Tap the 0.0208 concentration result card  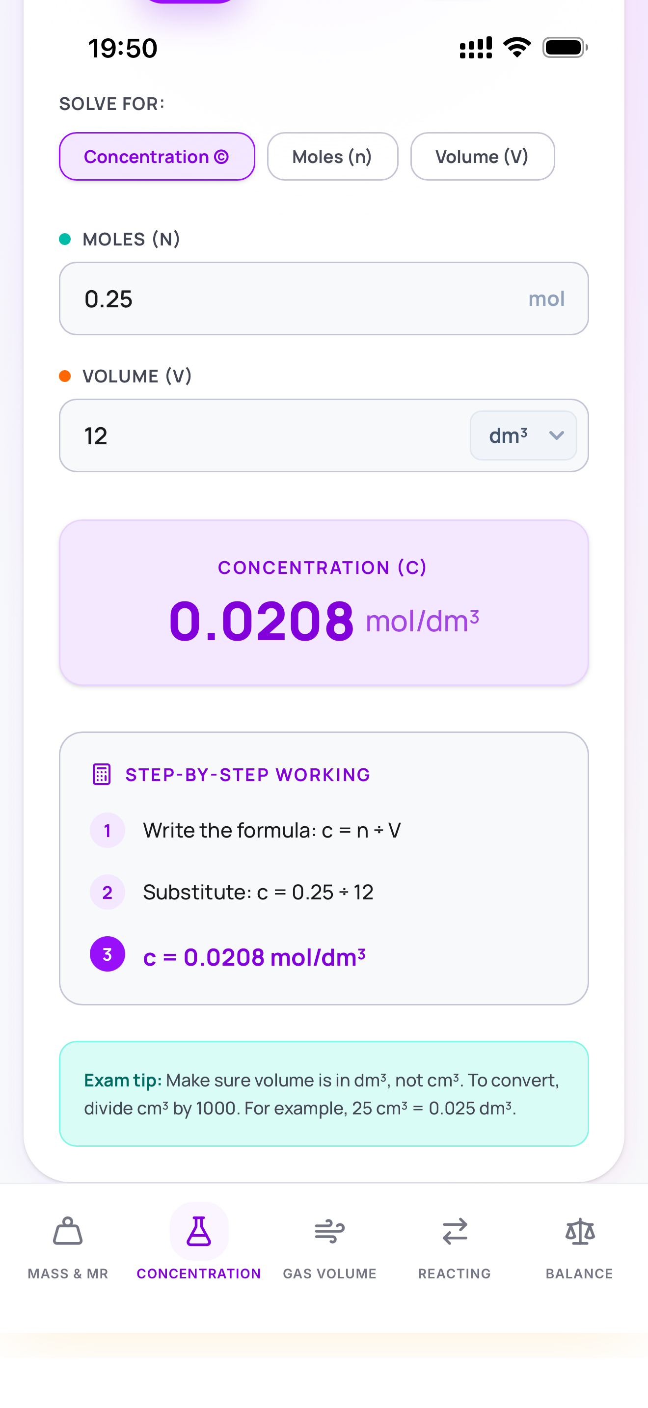click(324, 601)
